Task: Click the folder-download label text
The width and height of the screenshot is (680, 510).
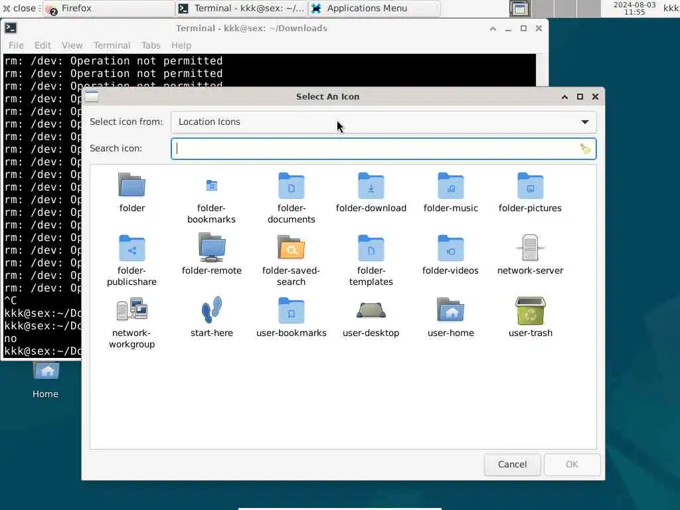Action: tap(371, 208)
